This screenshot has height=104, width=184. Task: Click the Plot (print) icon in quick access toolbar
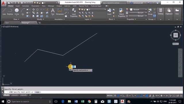point(22,3)
